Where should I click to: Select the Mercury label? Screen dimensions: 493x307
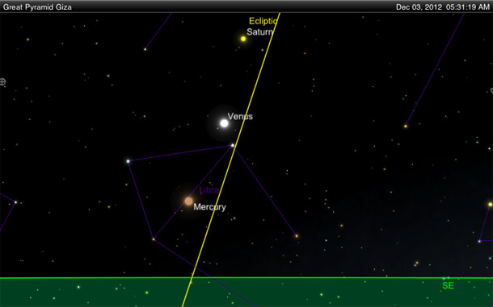(209, 207)
